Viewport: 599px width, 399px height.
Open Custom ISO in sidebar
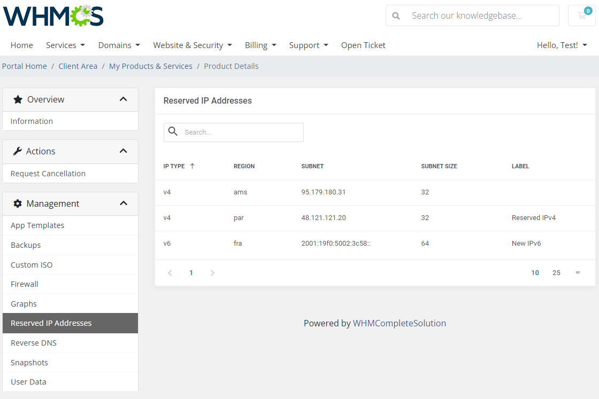point(70,265)
